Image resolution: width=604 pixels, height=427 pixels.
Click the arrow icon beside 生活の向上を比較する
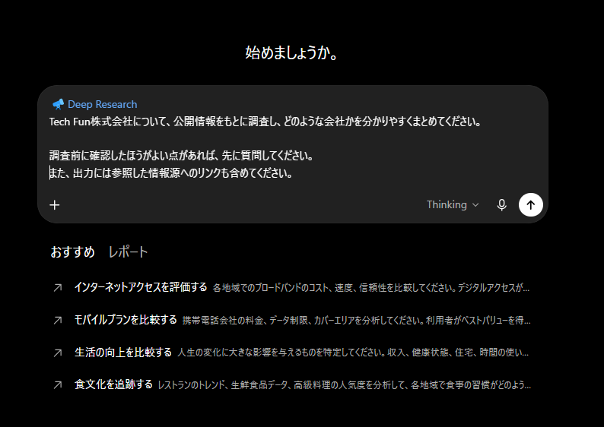[58, 353]
